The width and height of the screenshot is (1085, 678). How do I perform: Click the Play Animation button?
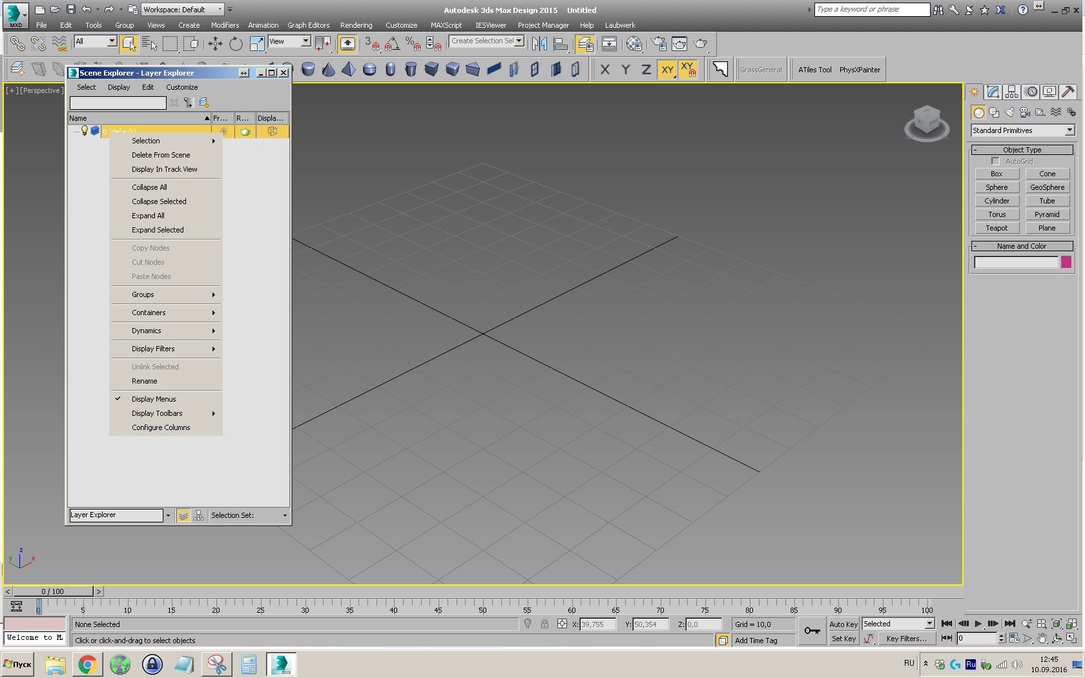tap(978, 624)
